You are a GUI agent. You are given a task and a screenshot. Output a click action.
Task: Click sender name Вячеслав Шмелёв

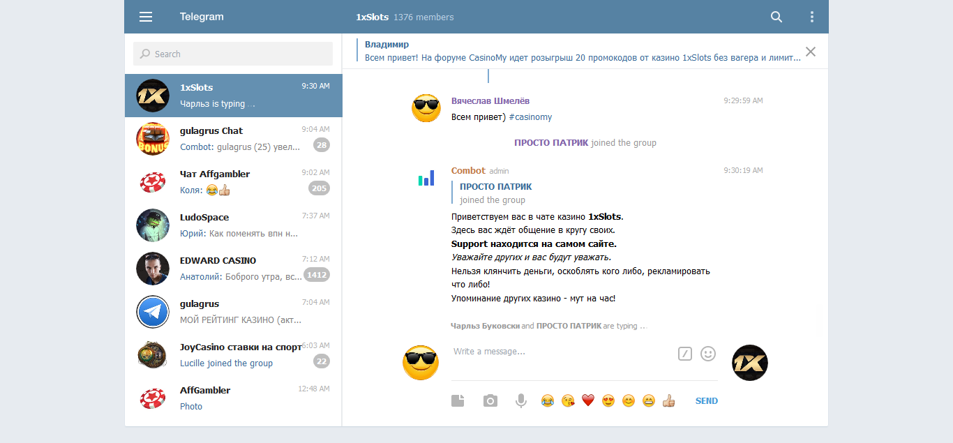(490, 100)
